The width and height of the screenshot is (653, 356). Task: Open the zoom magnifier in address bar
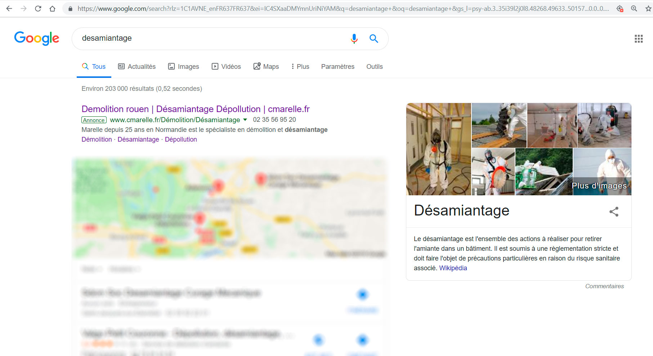click(634, 9)
